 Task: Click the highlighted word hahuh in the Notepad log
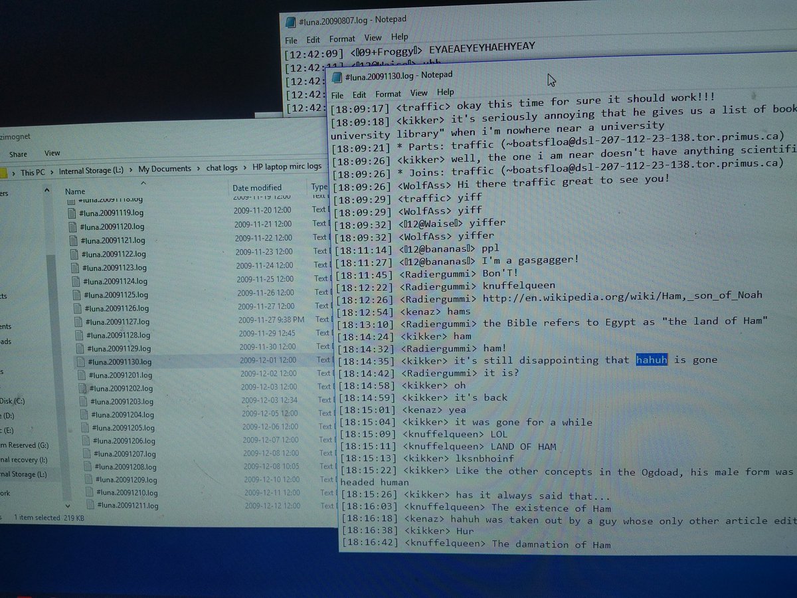pyautogui.click(x=652, y=360)
